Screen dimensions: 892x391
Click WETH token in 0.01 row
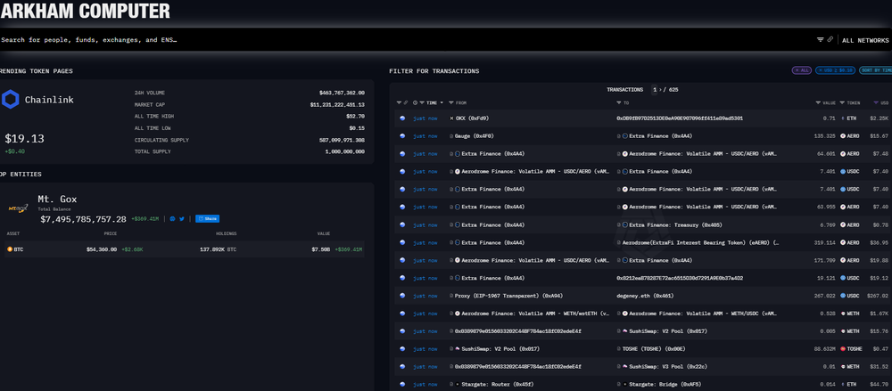(852, 367)
